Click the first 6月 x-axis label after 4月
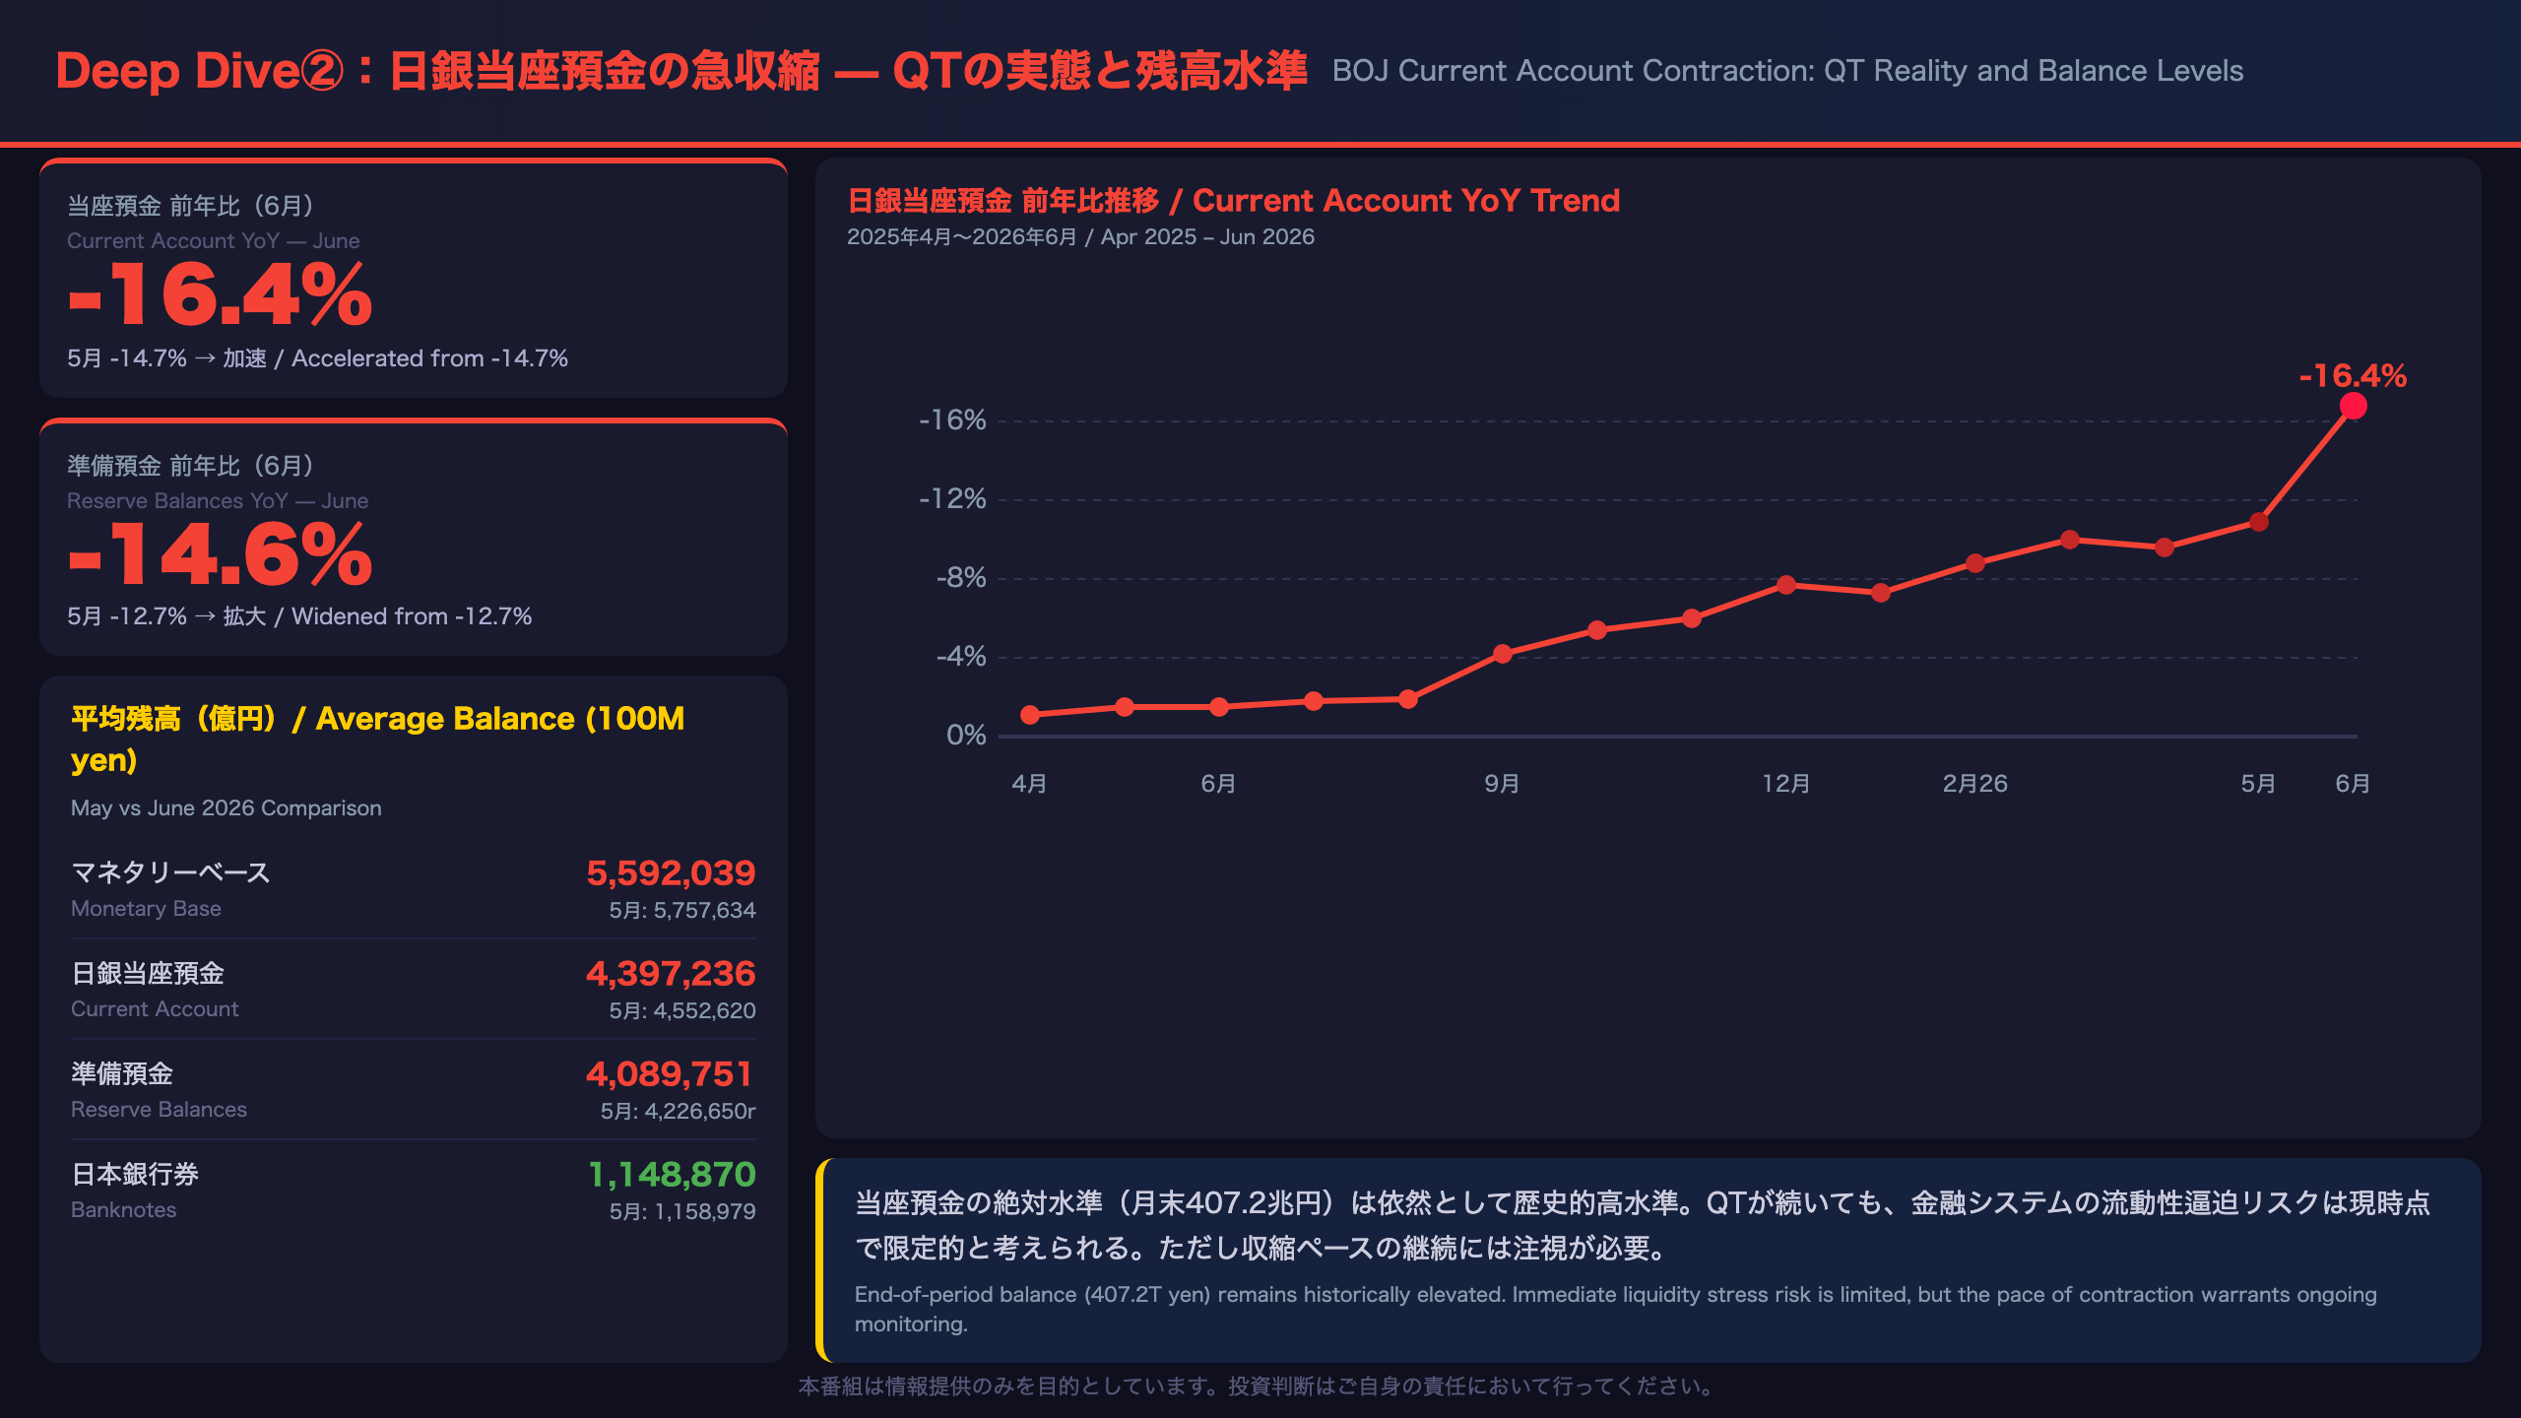Screen dimensions: 2521x1418 pos(1218,784)
